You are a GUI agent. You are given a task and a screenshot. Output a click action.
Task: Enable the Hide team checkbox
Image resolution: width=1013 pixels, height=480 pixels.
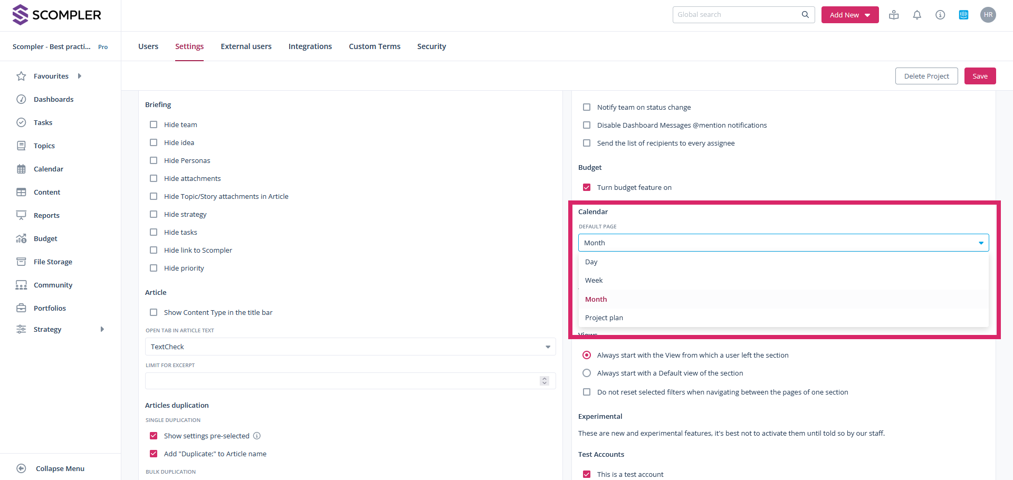pos(154,124)
